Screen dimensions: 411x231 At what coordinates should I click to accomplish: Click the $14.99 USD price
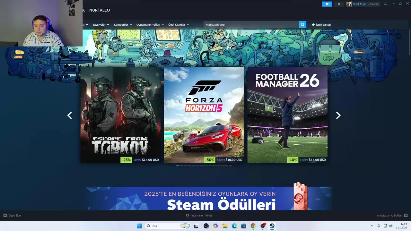click(150, 160)
